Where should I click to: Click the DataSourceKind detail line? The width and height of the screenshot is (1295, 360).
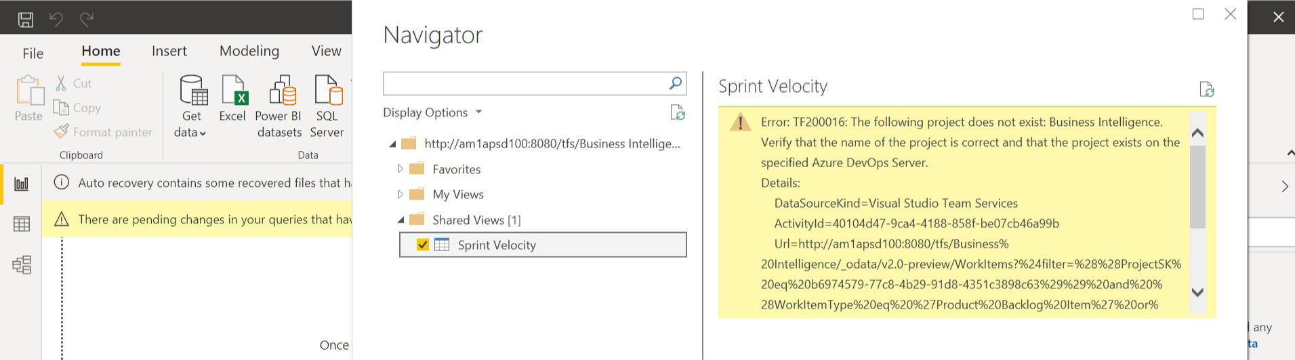tap(896, 203)
